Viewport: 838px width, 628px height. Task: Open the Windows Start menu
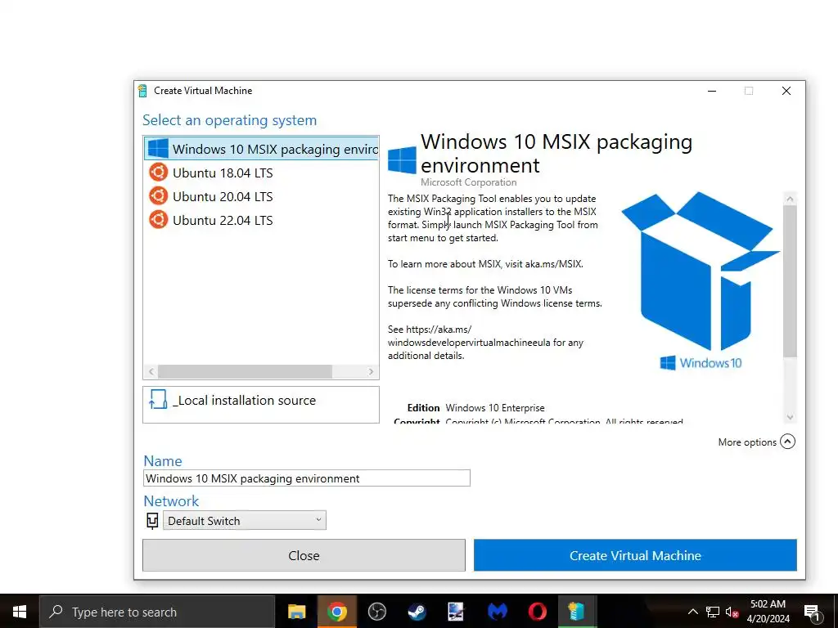(x=20, y=612)
